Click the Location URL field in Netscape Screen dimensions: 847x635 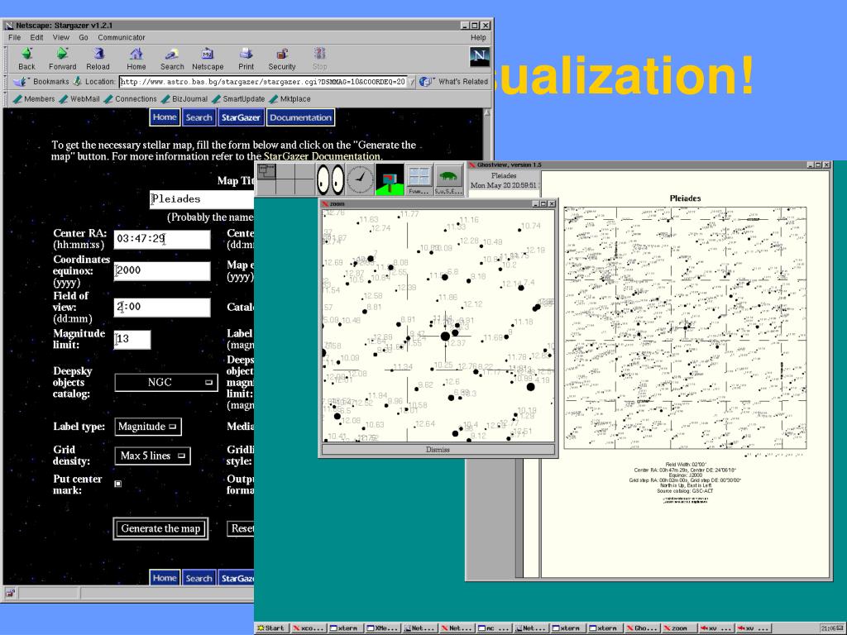point(263,82)
